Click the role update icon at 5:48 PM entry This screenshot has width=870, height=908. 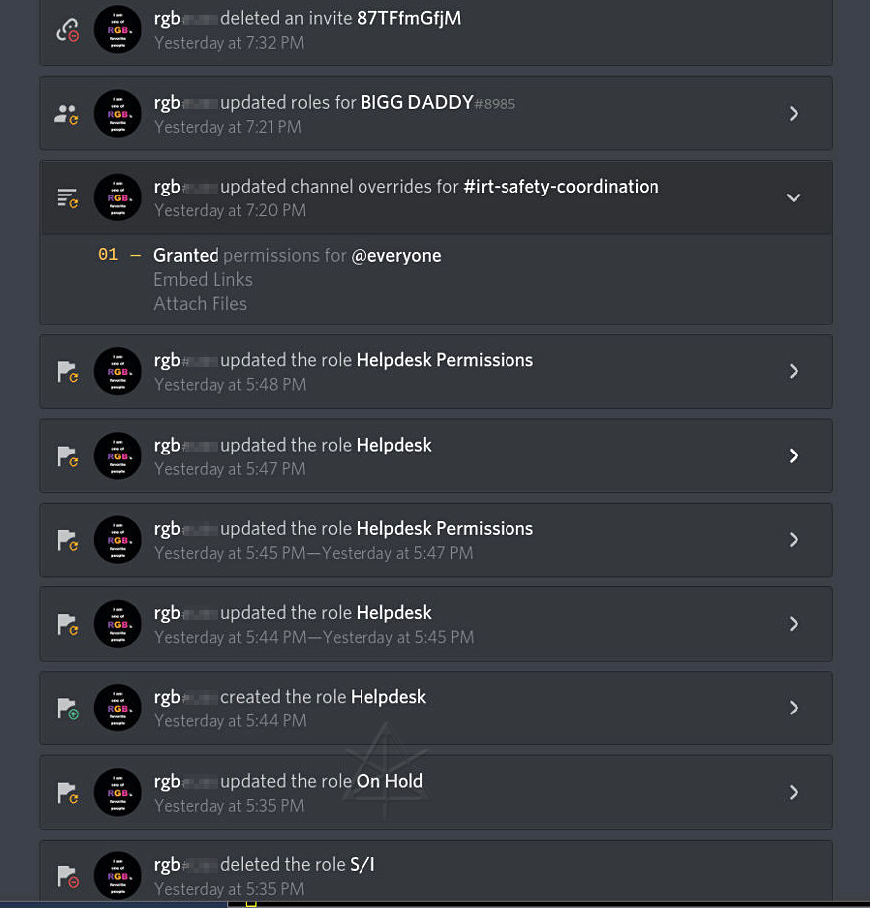tap(67, 372)
